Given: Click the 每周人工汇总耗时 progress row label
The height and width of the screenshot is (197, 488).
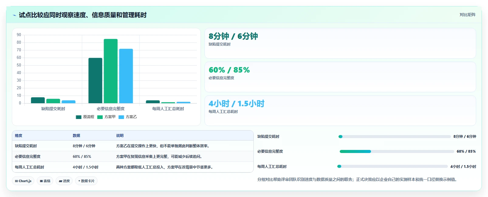Looking at the screenshot, I should pos(272,167).
